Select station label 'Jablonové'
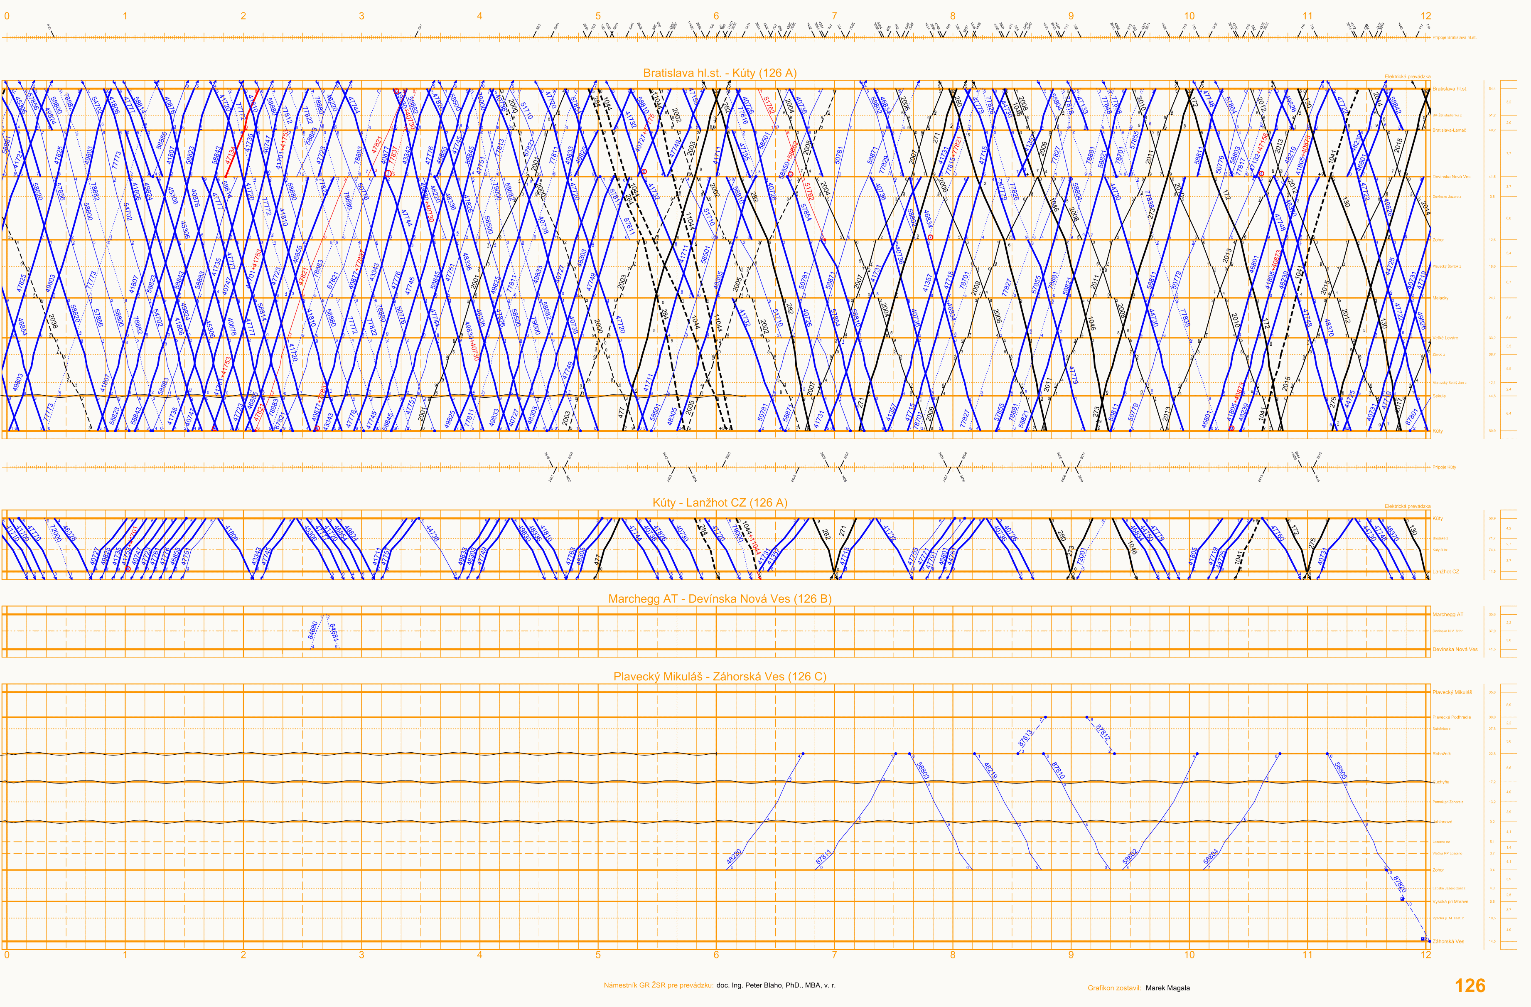This screenshot has width=1531, height=1007. point(1442,822)
